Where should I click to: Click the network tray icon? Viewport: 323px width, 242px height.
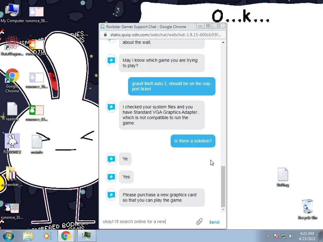(284, 236)
